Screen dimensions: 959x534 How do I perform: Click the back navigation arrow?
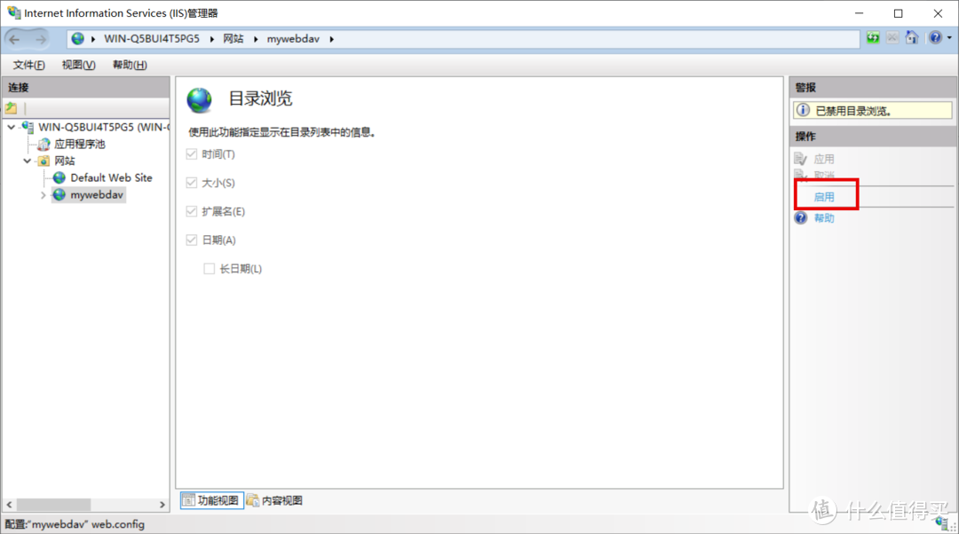[x=15, y=39]
